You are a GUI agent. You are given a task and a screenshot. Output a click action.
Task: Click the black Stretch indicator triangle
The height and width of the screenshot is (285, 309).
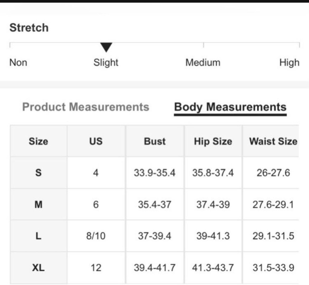(x=106, y=47)
